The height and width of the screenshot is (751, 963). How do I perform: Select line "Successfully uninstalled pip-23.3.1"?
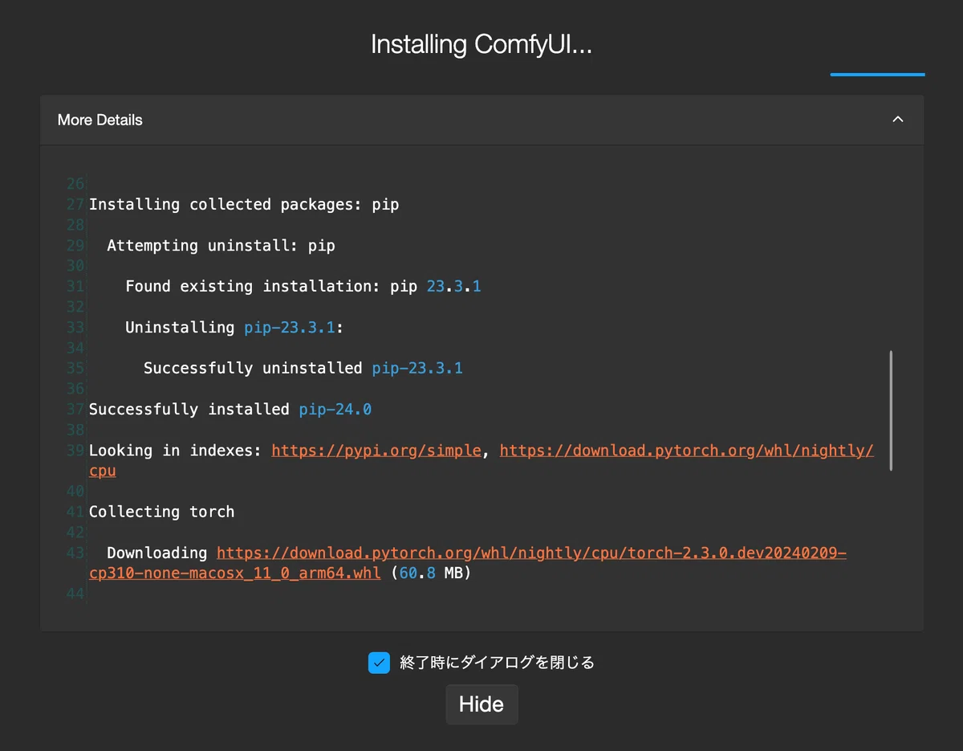pyautogui.click(x=303, y=369)
